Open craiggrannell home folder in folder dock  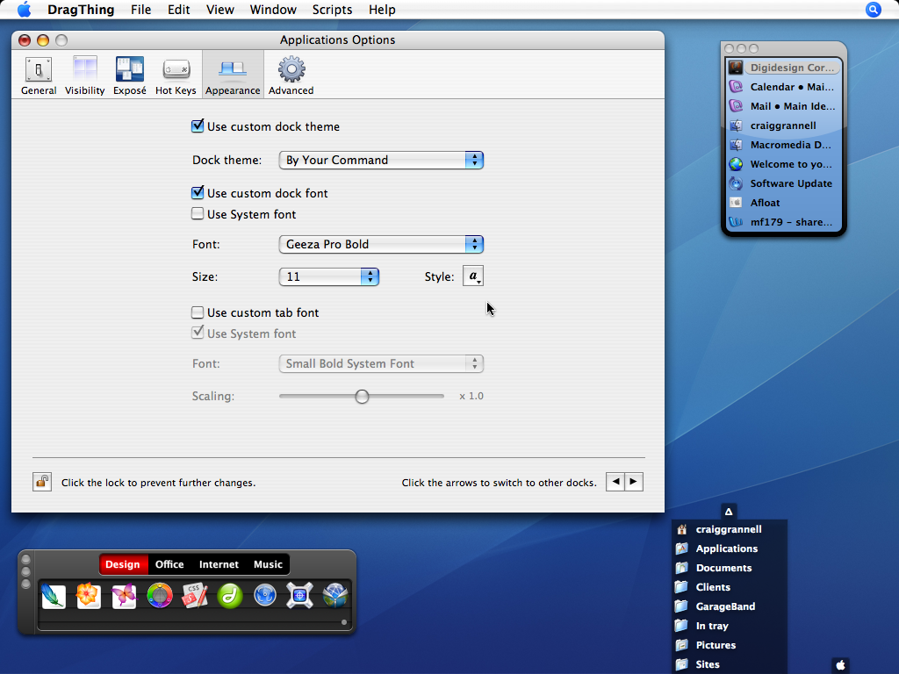(730, 529)
